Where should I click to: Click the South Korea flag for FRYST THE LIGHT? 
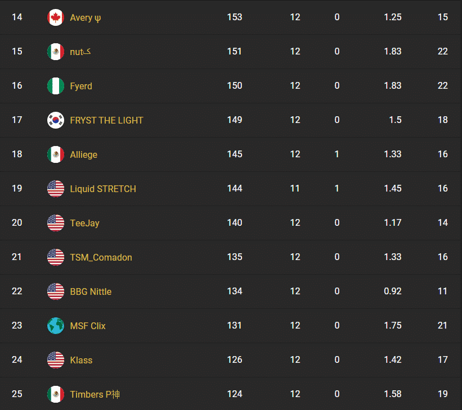[x=56, y=120]
